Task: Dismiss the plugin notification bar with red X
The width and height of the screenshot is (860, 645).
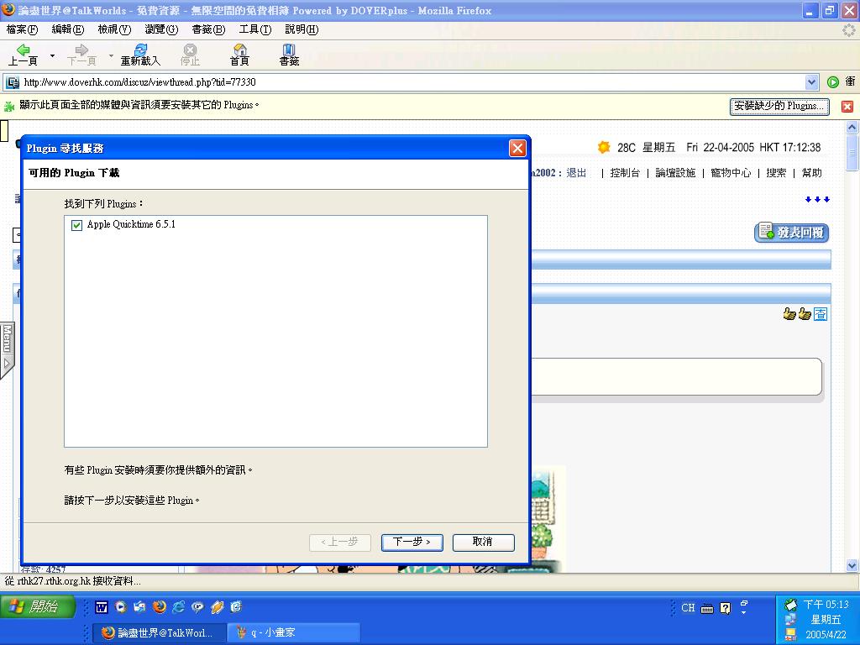Action: click(x=847, y=107)
